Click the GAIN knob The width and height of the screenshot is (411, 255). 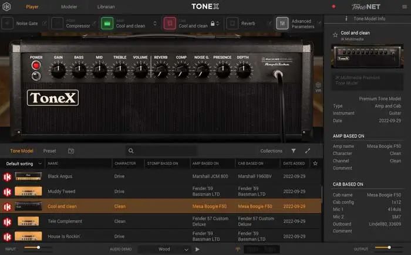(x=58, y=70)
